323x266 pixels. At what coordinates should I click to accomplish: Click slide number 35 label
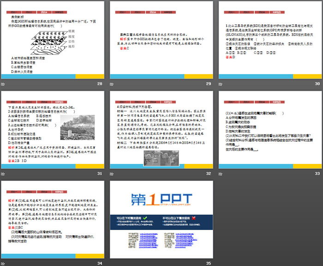[x=209, y=263]
